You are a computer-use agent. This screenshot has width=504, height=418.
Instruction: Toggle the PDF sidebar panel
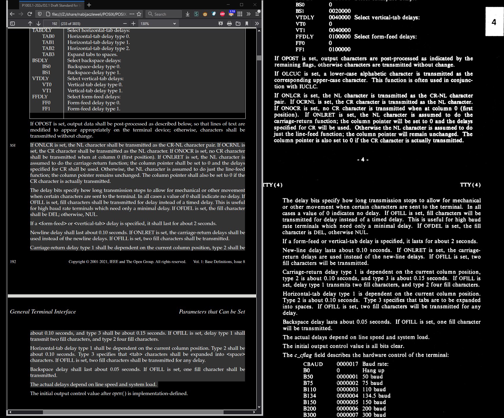(x=12, y=24)
